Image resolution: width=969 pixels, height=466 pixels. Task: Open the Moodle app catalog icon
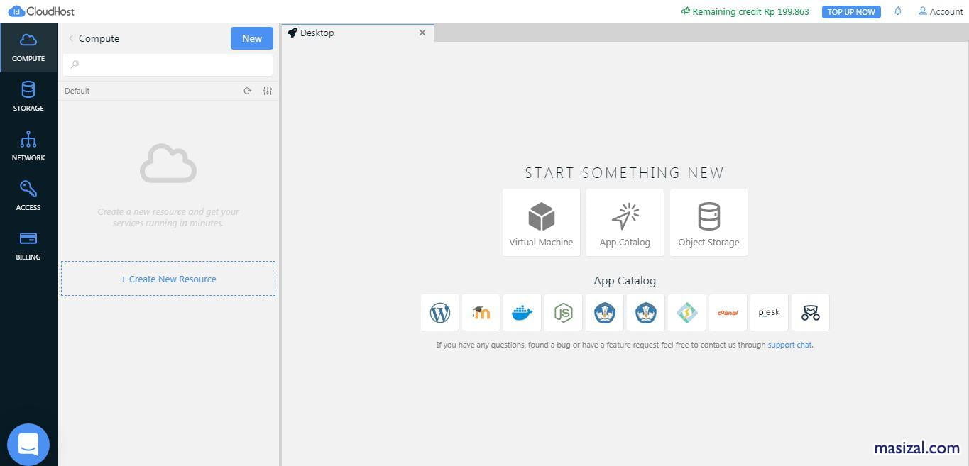(481, 312)
